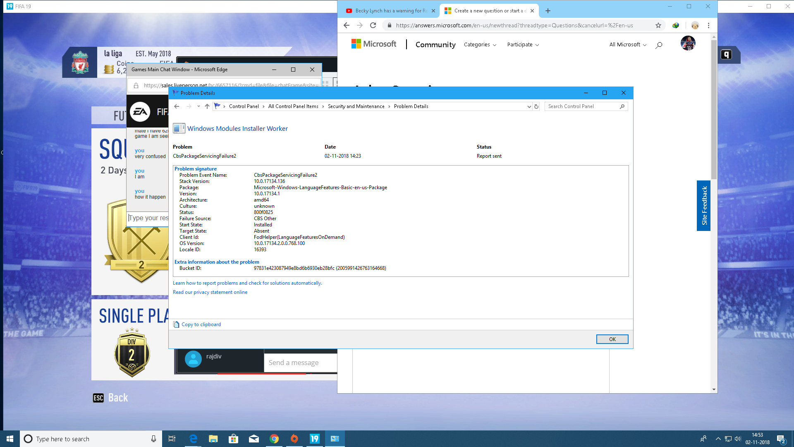Click the Copy to clipboard link
Image resolution: width=794 pixels, height=447 pixels.
201,324
